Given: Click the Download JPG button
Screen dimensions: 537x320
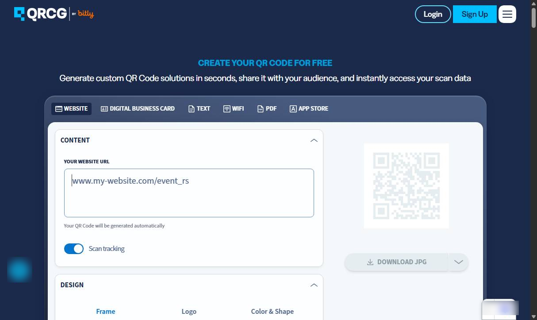Looking at the screenshot, I should coord(396,262).
